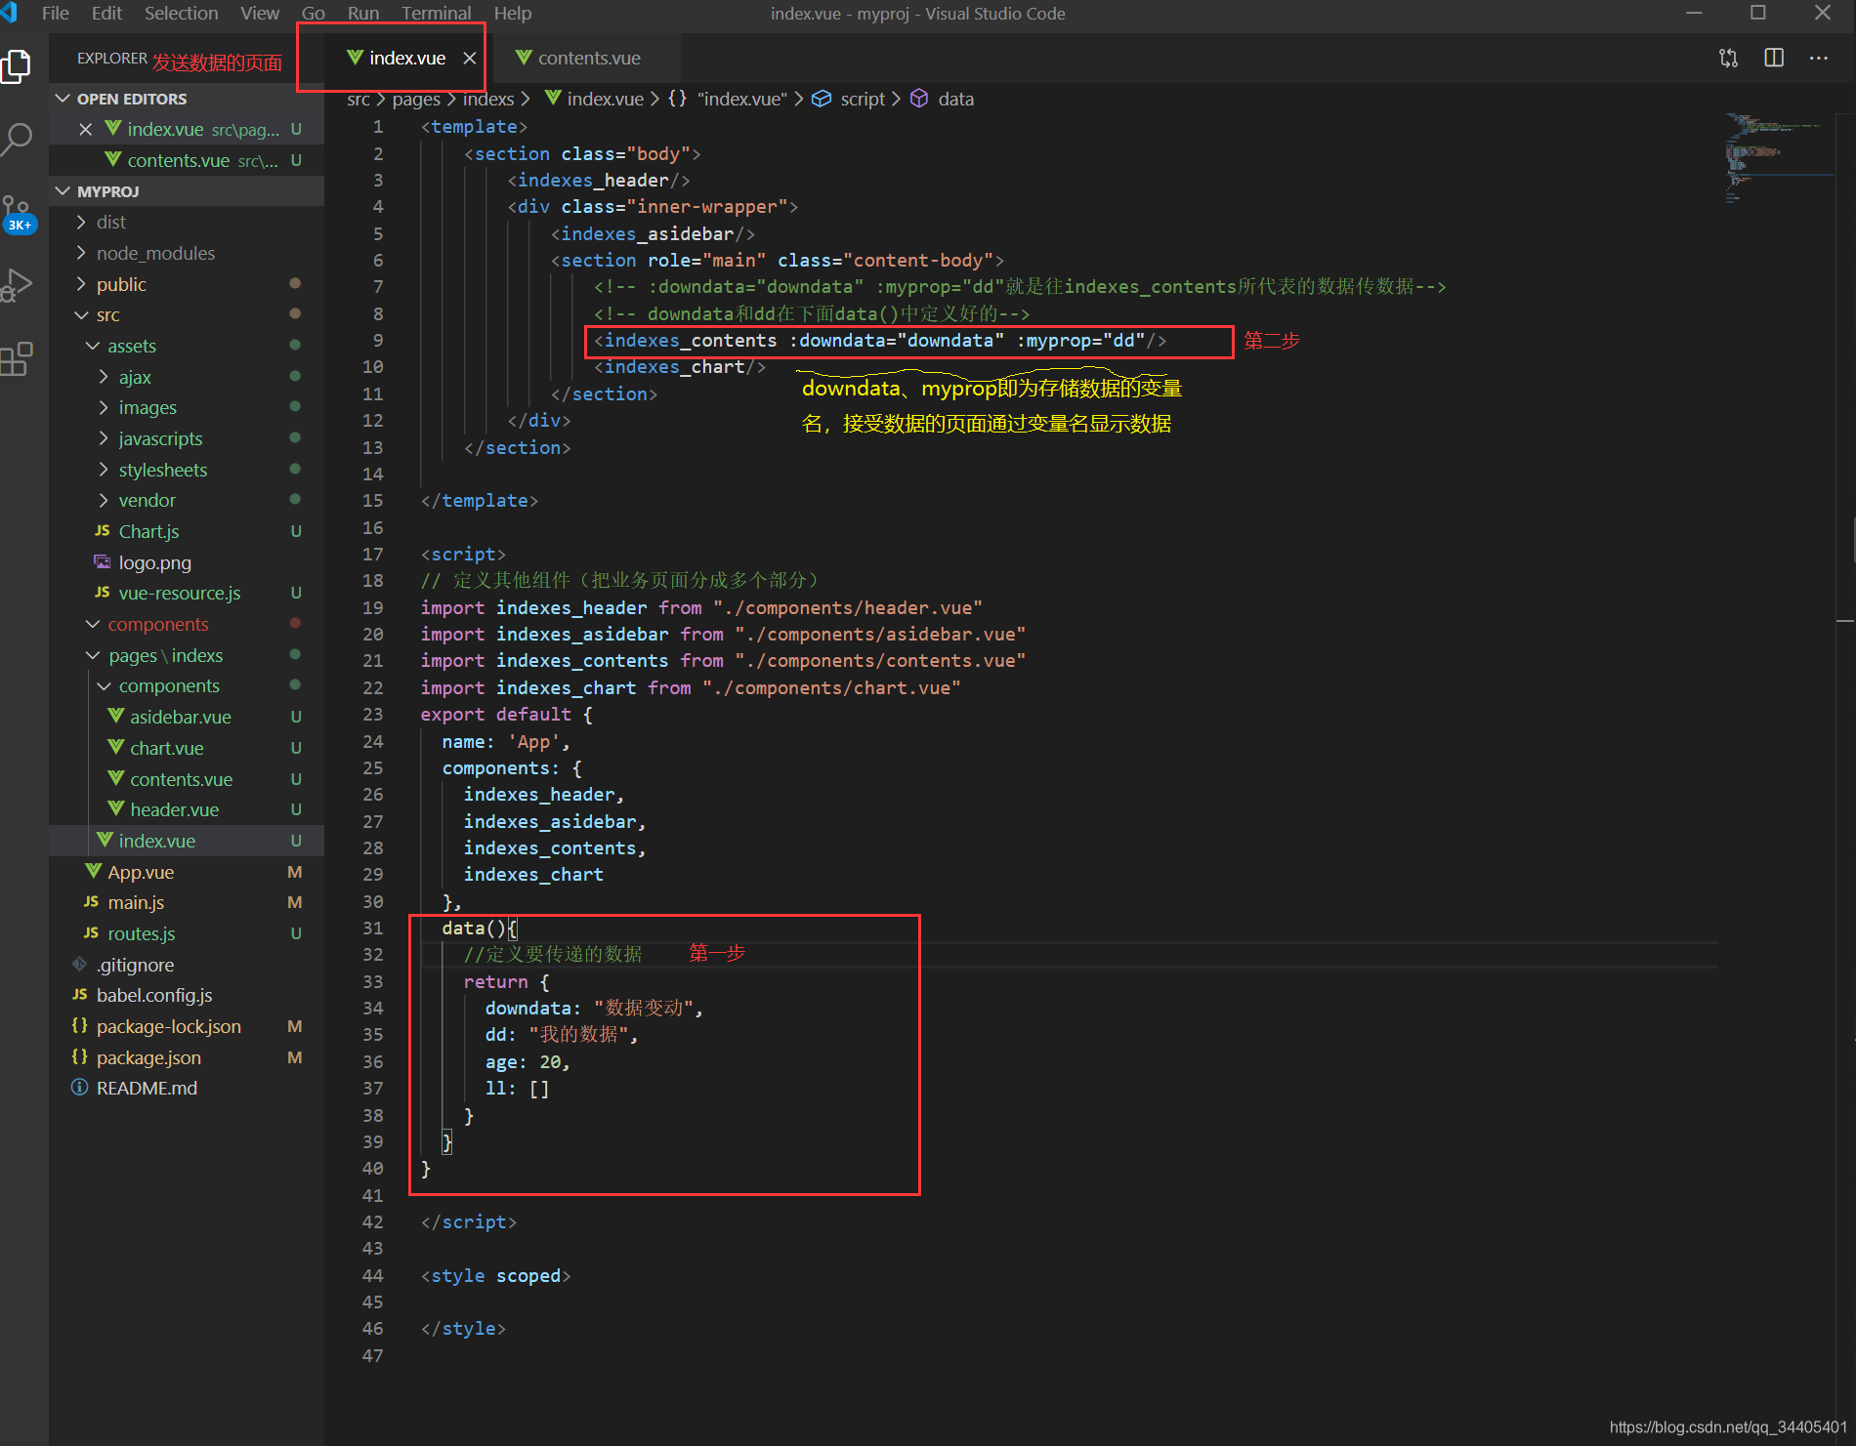
Task: Open the Explorer view in activity bar
Action: coord(17,66)
